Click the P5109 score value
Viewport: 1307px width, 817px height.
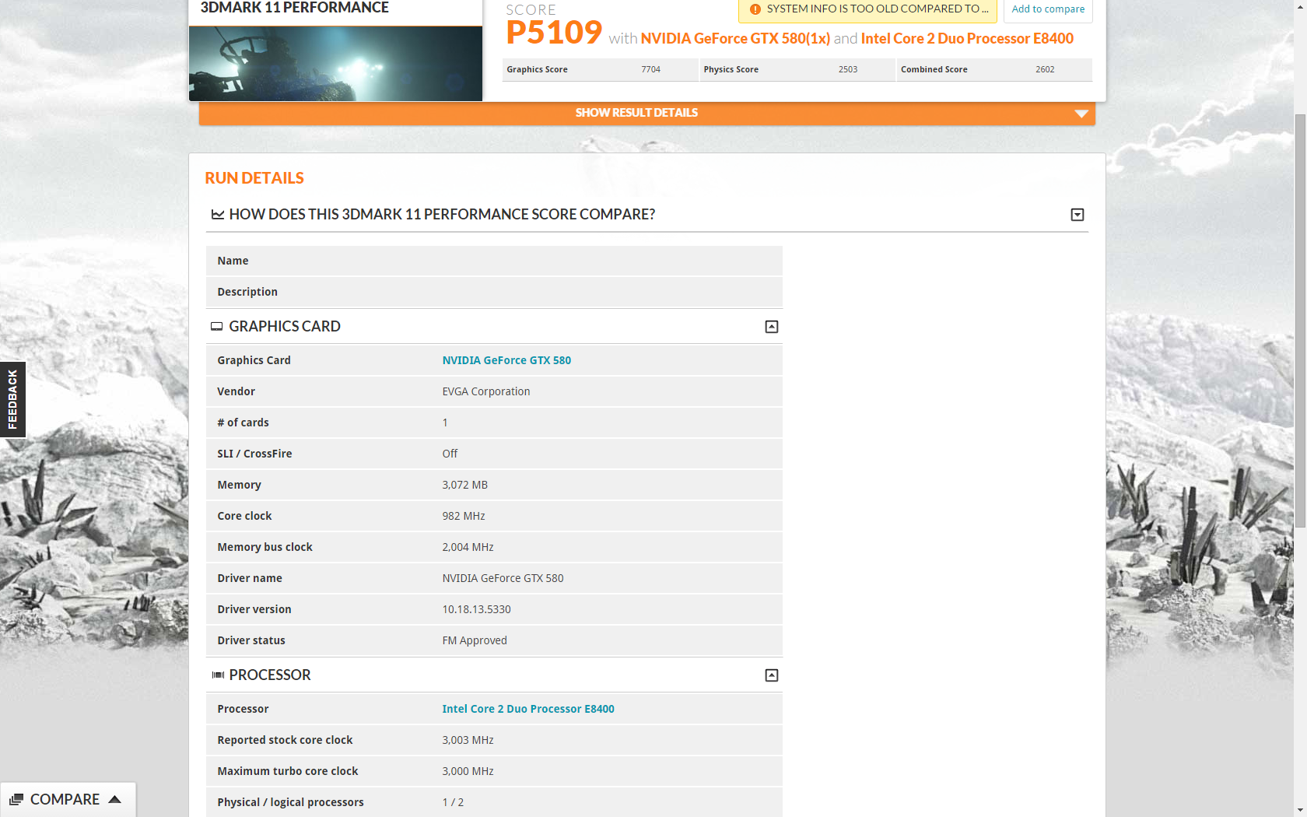click(554, 33)
